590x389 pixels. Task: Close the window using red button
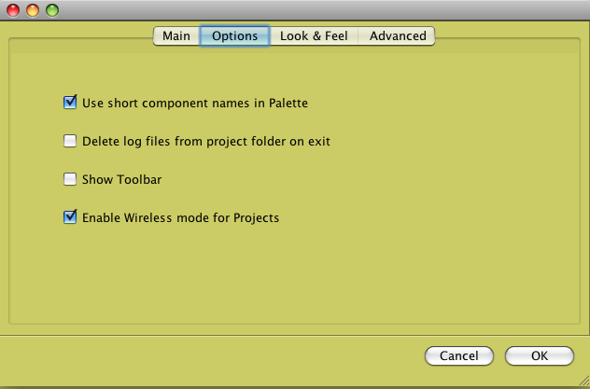(13, 10)
